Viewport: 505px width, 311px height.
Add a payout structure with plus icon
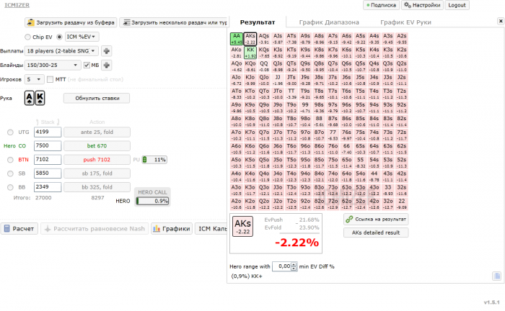[x=107, y=51]
